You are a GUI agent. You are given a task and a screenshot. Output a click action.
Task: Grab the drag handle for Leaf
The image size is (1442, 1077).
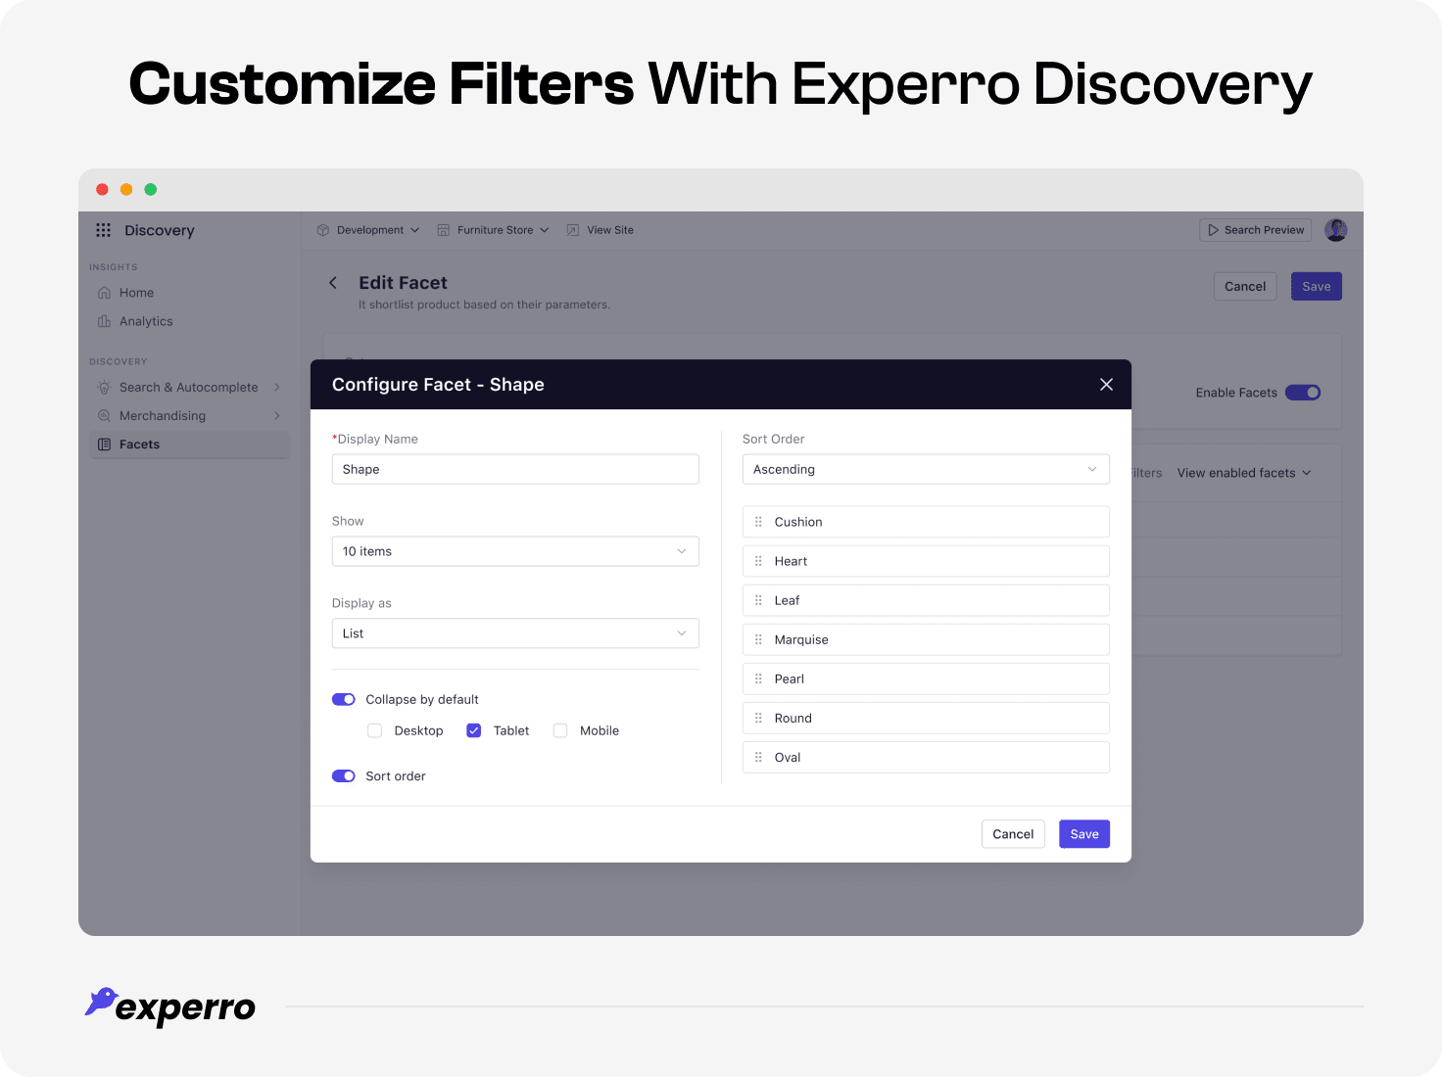coord(758,600)
